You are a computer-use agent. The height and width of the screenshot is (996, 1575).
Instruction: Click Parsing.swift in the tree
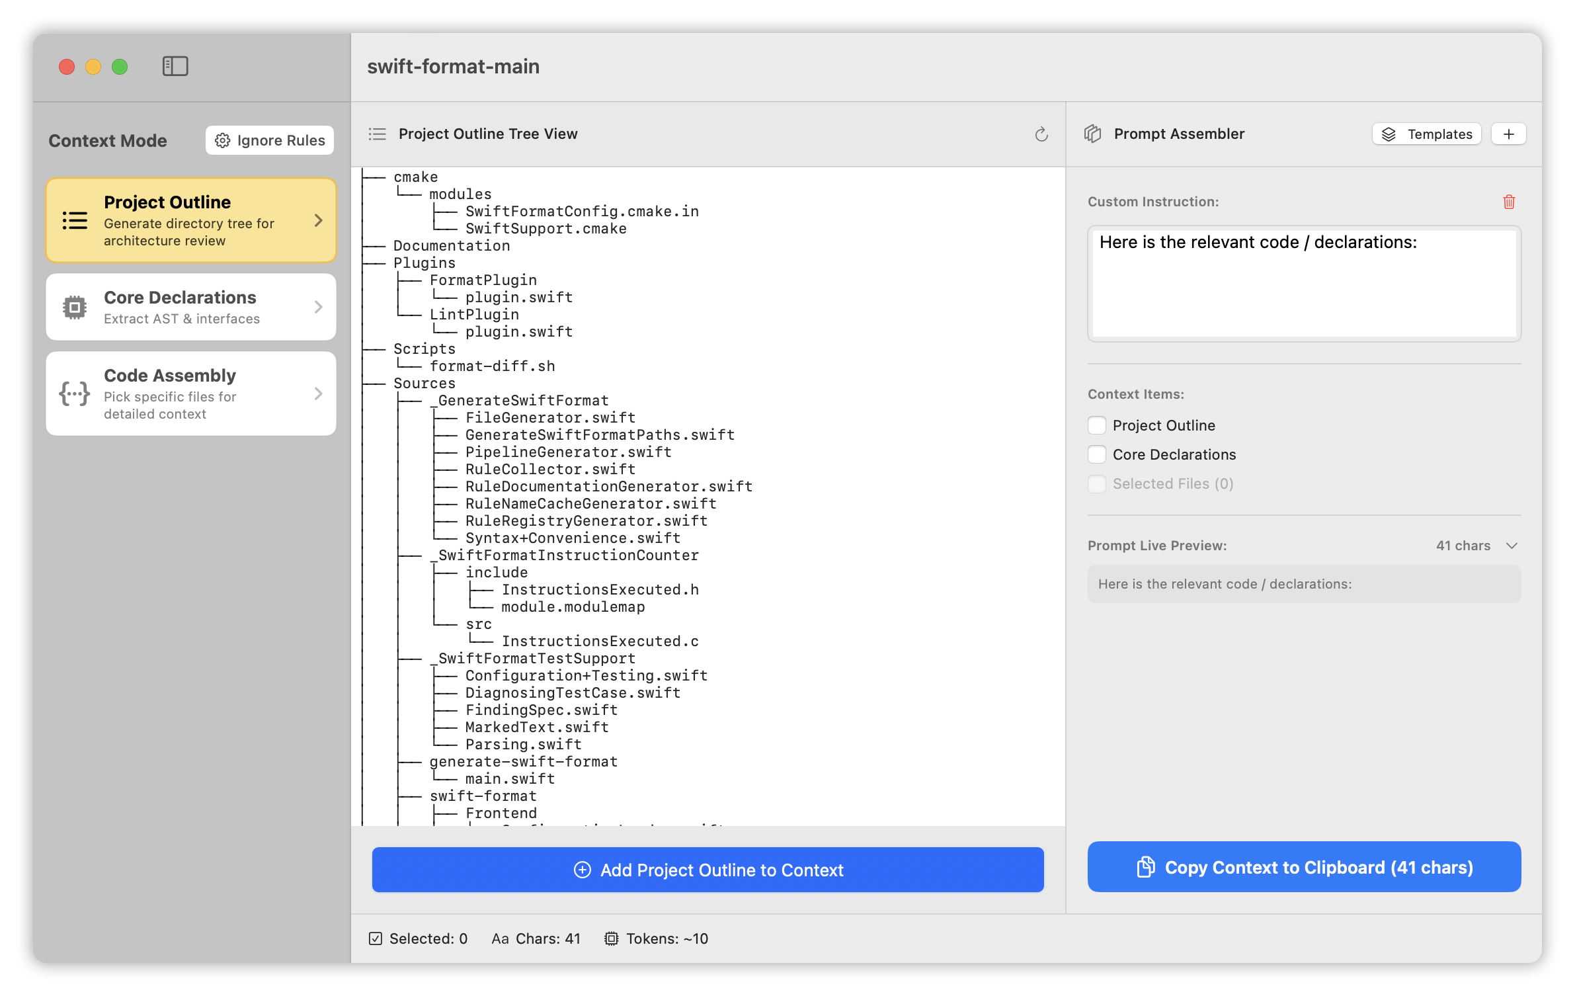click(524, 744)
